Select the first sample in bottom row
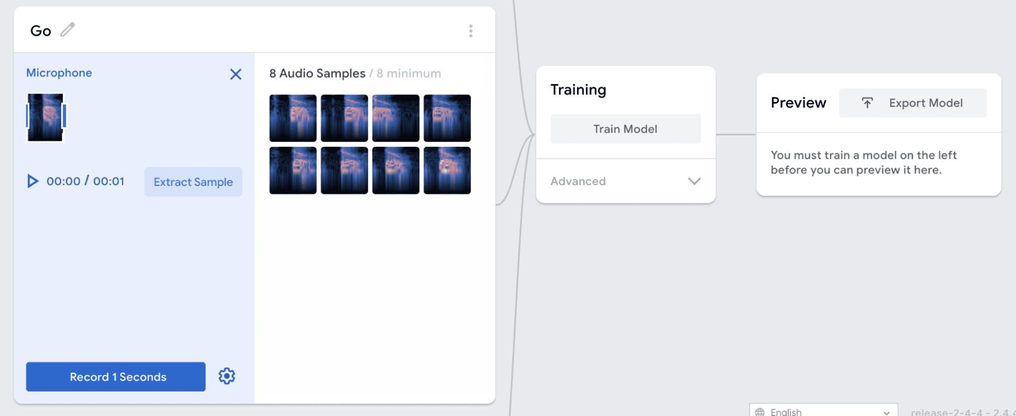The height and width of the screenshot is (416, 1016). [293, 170]
